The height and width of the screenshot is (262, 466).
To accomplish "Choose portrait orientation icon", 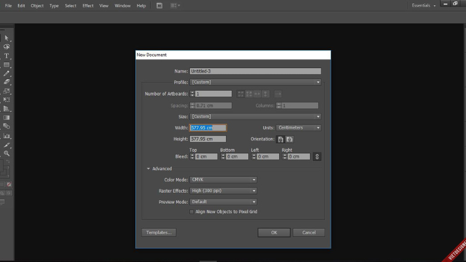I will pos(280,140).
